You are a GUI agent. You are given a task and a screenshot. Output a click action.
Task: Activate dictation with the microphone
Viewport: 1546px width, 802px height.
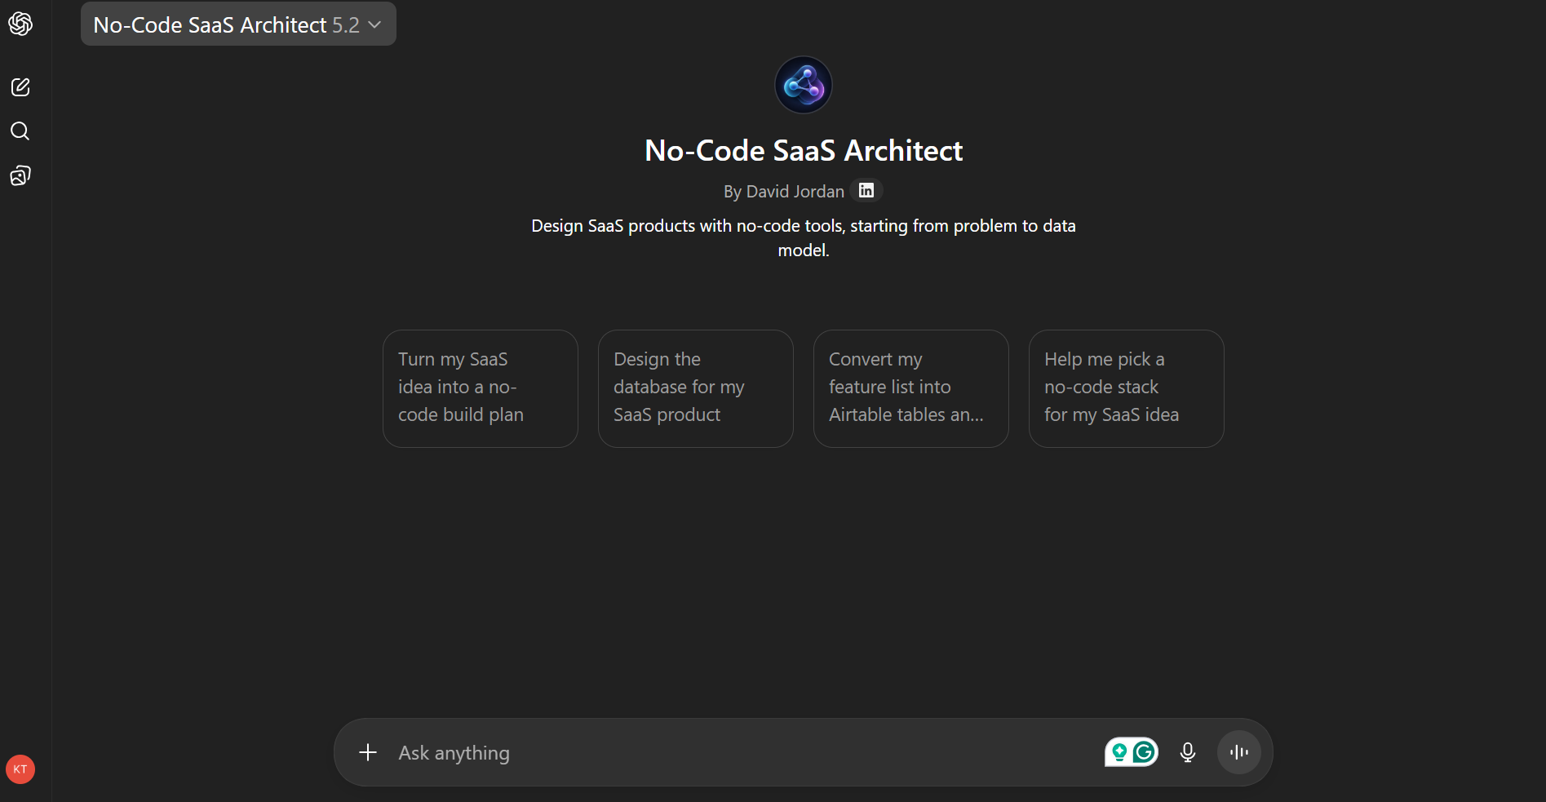pyautogui.click(x=1188, y=752)
